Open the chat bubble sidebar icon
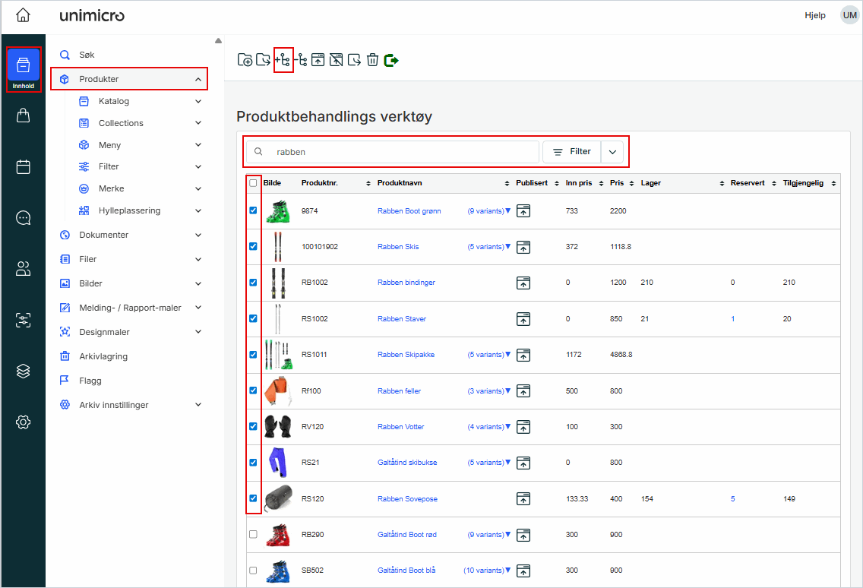 click(x=23, y=218)
